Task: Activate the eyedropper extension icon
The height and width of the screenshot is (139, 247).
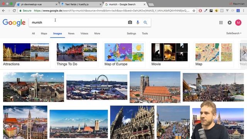Action: click(x=206, y=10)
